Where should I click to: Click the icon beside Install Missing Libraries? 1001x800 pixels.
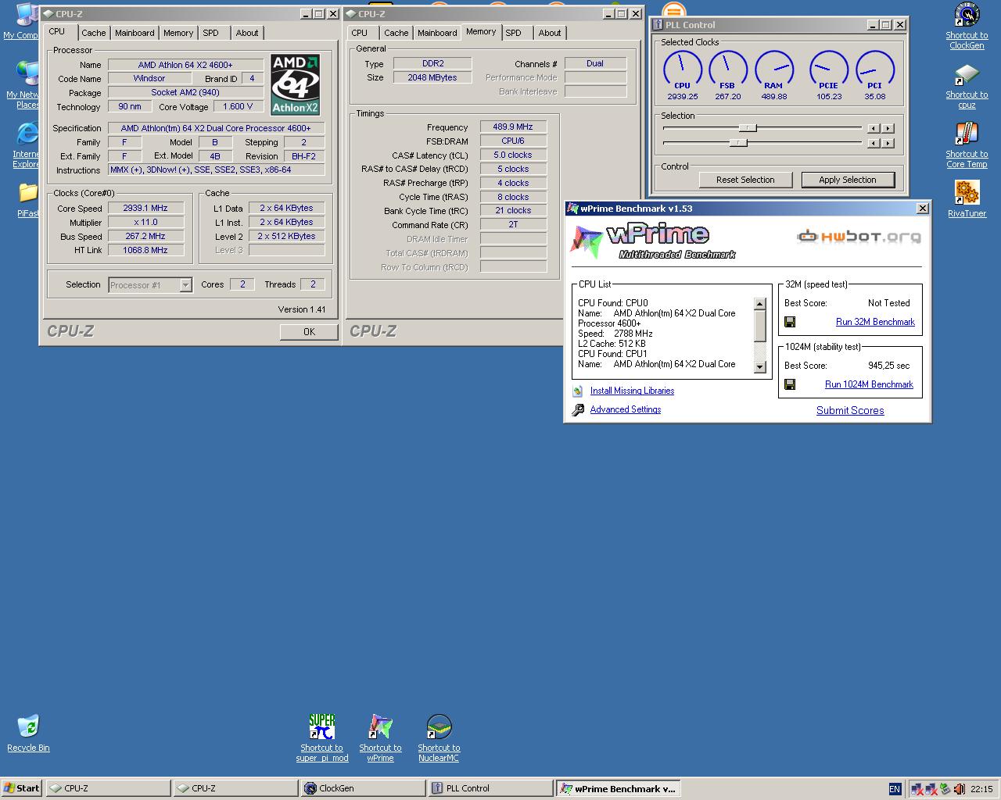click(x=578, y=391)
